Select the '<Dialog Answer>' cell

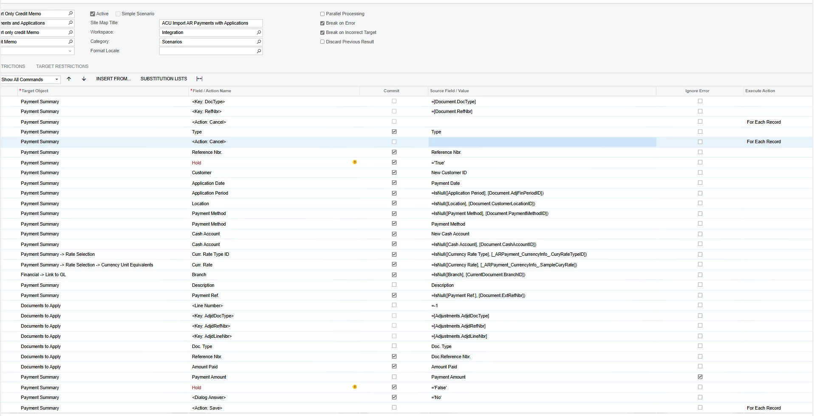coord(274,397)
